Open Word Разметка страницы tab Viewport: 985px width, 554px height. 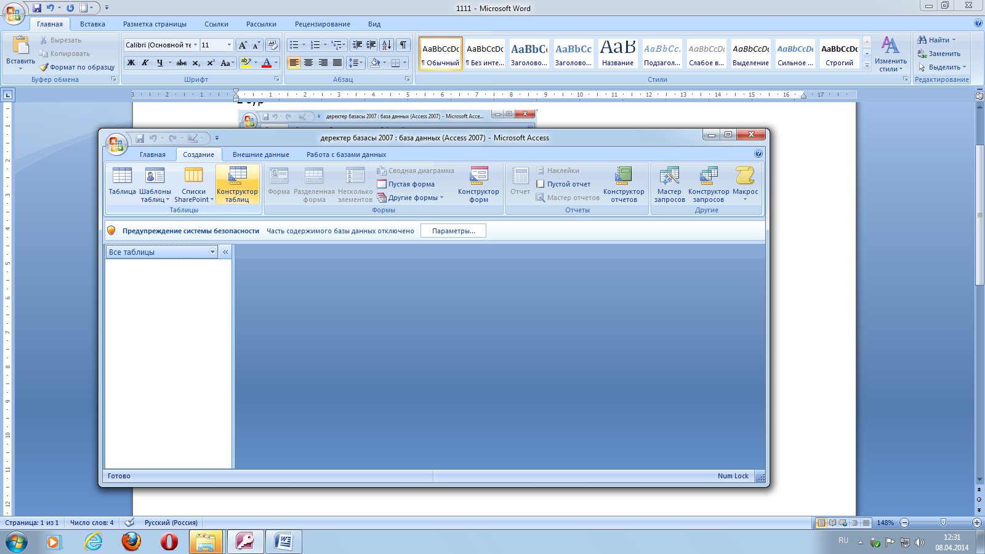coord(155,24)
